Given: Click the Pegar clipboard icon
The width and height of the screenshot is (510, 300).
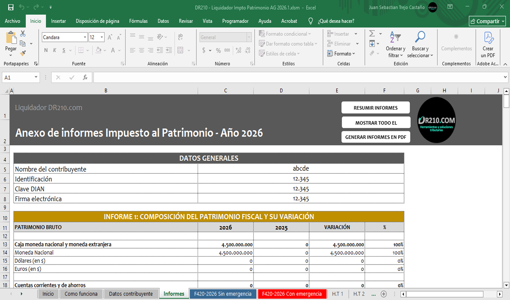Looking at the screenshot, I should [x=11, y=38].
